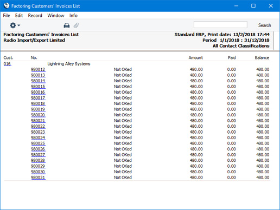
Task: Open invoice 980031
Action: (x=38, y=178)
